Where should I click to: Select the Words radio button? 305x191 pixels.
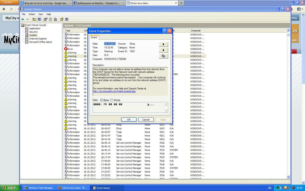112,100
